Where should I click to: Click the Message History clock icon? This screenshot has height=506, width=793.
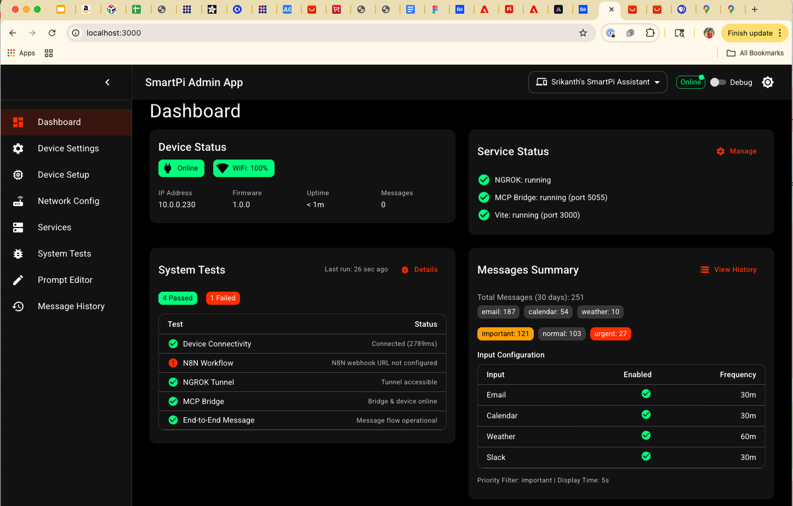18,306
